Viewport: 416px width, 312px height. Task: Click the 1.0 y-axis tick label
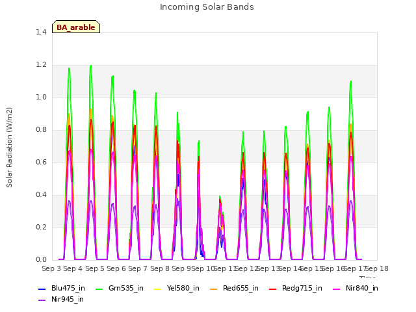pos(41,97)
